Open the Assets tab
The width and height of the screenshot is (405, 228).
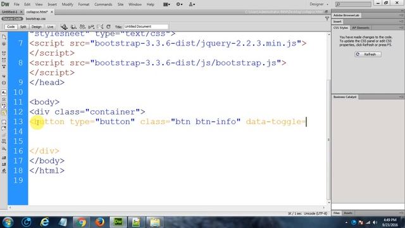(348, 213)
